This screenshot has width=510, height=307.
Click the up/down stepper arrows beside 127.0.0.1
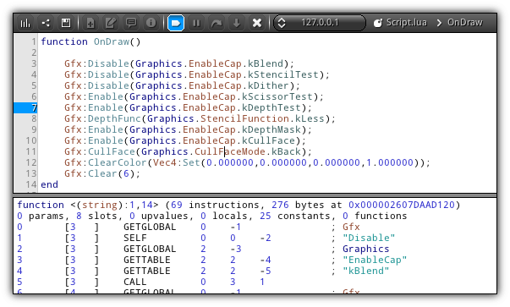[x=282, y=23]
